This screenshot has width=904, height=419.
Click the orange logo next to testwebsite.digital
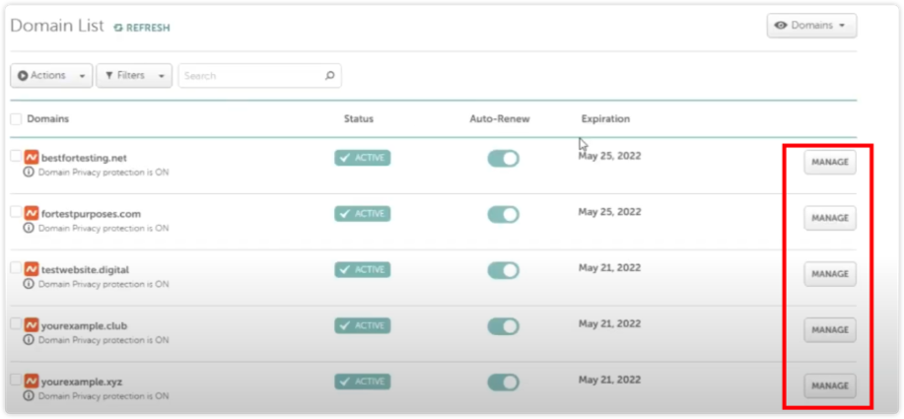(x=32, y=269)
